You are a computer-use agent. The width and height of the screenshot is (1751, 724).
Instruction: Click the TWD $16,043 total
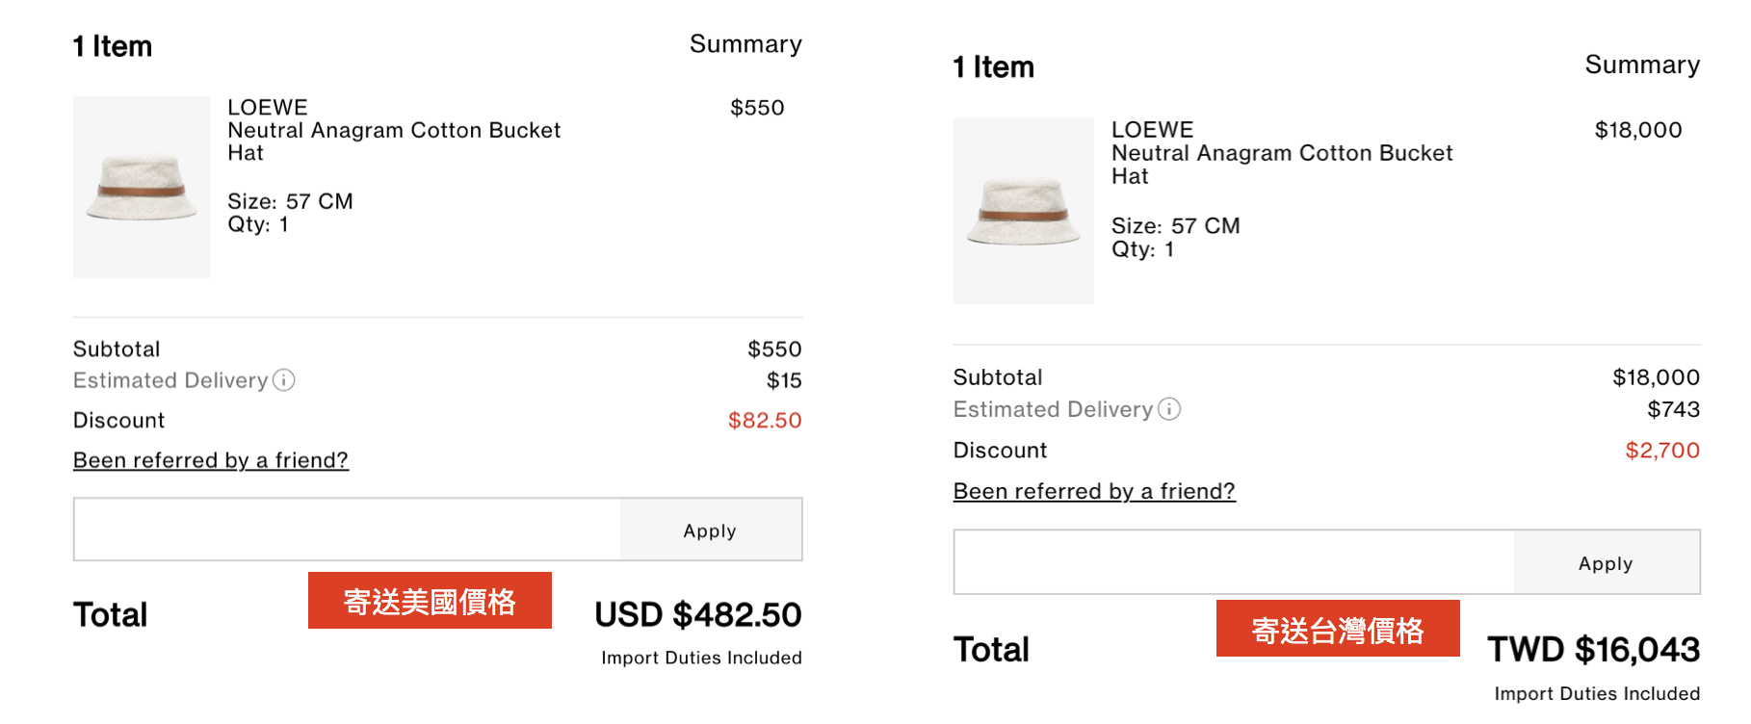pos(1594,650)
